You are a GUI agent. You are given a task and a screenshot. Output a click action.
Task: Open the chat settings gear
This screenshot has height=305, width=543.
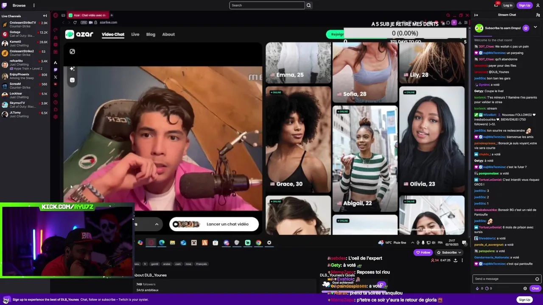[x=525, y=288]
